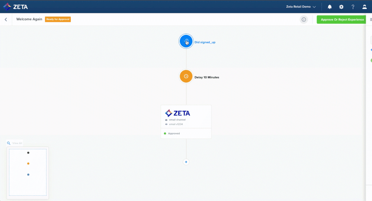Open the hamburger menu at right edge
The image size is (372, 201).
point(371,20)
